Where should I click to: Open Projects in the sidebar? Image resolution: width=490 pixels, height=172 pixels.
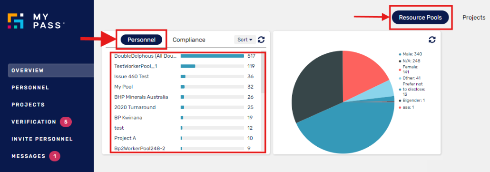(28, 104)
